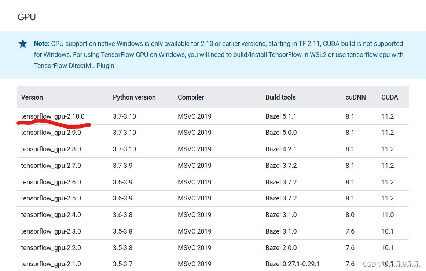Click CUDA 11.2 in the 2.5.0 row
The height and width of the screenshot is (271, 426).
point(388,198)
